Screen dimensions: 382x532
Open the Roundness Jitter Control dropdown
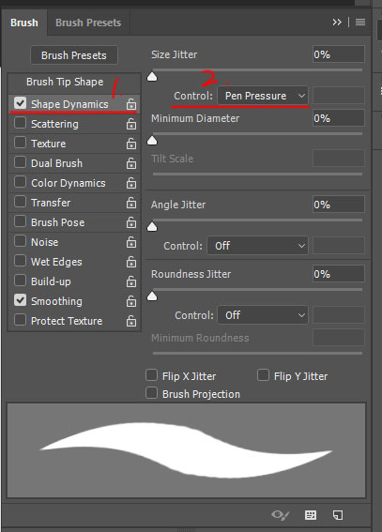coord(263,315)
